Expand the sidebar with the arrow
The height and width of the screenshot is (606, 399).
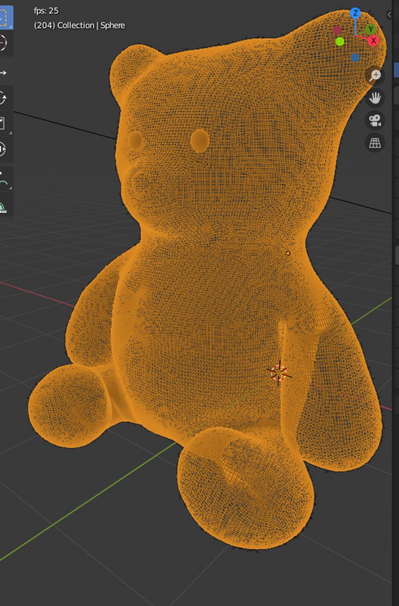(x=389, y=15)
